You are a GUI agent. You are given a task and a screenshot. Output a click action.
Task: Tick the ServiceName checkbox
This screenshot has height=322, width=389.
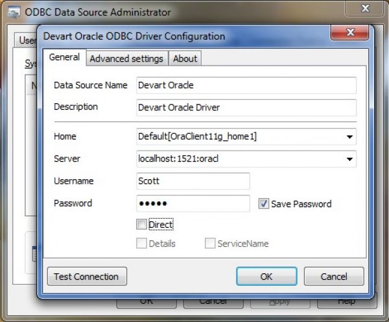click(210, 243)
